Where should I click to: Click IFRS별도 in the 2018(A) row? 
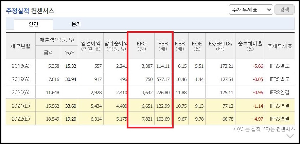[x=280, y=66]
